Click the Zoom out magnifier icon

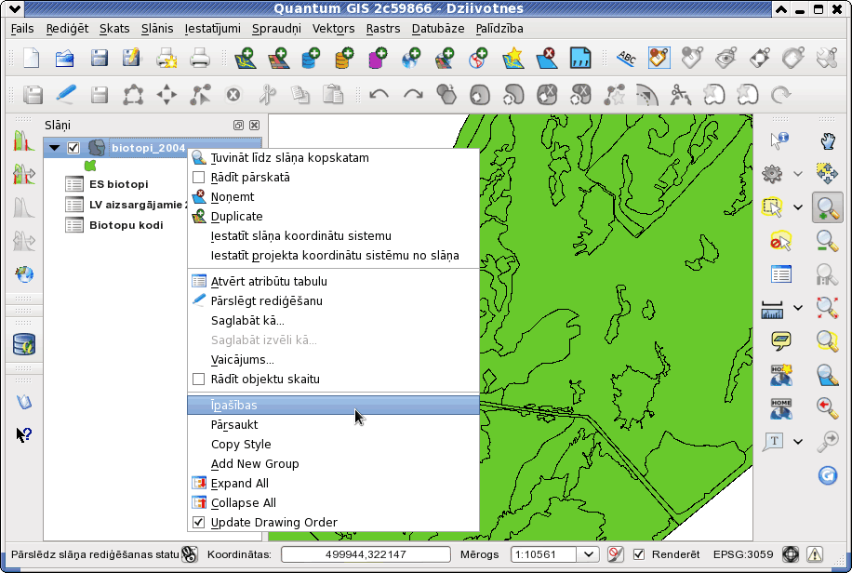[x=827, y=241]
